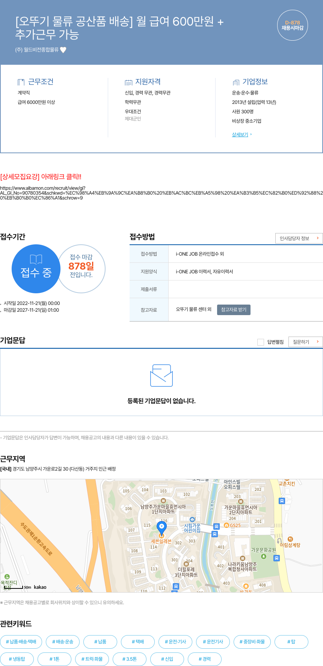Toggle the 답변펼침 checkbox
This screenshot has width=323, height=666.
click(x=261, y=342)
